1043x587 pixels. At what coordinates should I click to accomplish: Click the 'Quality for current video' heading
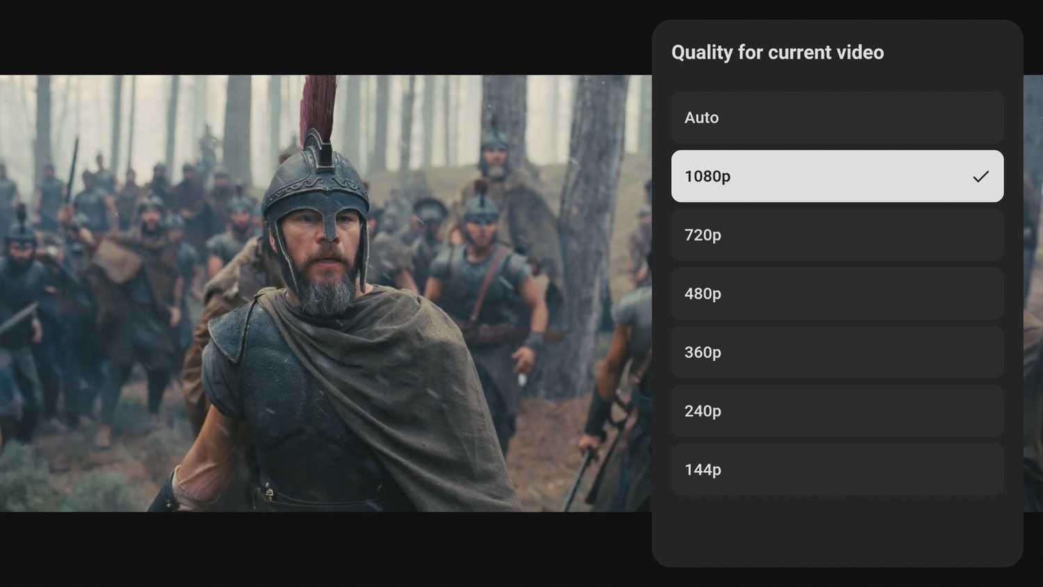777,52
